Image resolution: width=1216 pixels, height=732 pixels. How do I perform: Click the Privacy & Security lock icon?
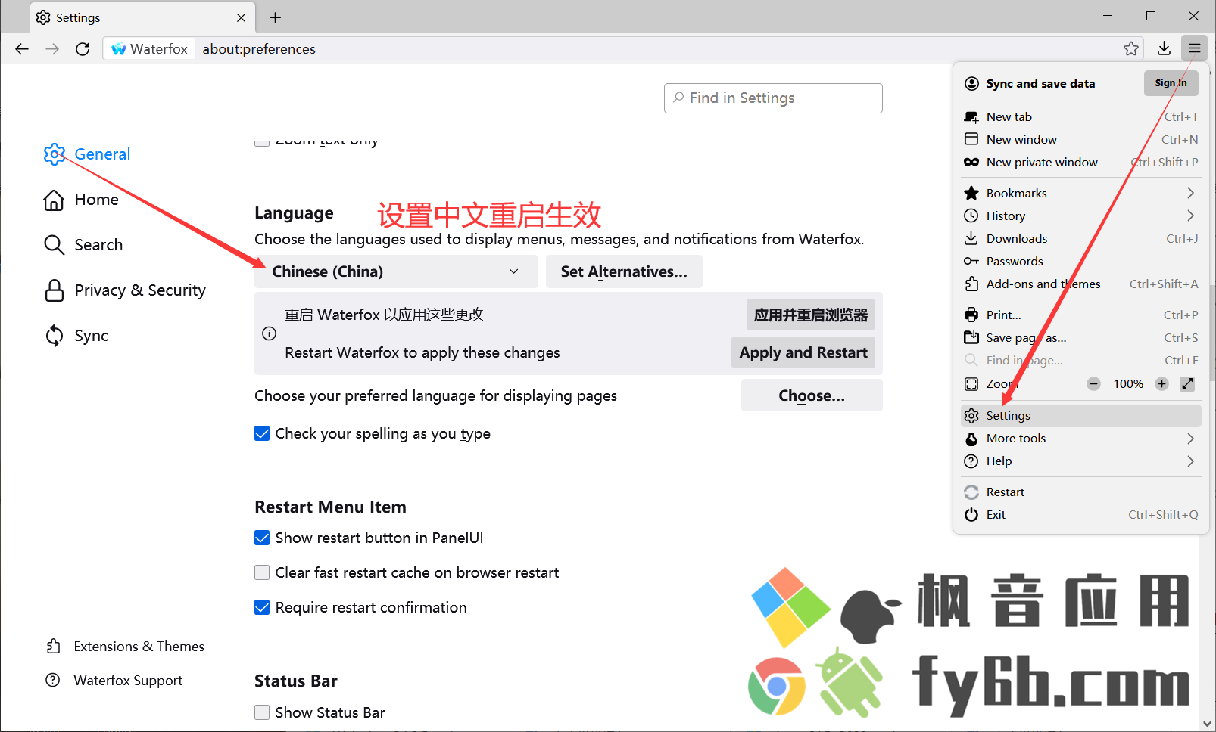pos(54,290)
